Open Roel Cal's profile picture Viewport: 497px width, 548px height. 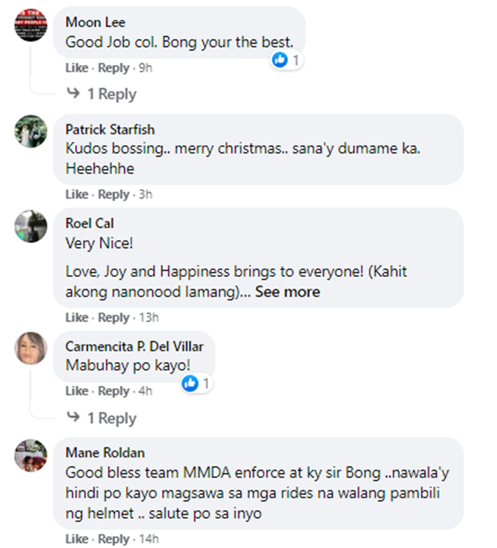click(30, 226)
